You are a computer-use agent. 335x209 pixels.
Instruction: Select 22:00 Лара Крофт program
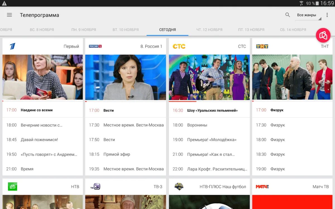(x=209, y=169)
